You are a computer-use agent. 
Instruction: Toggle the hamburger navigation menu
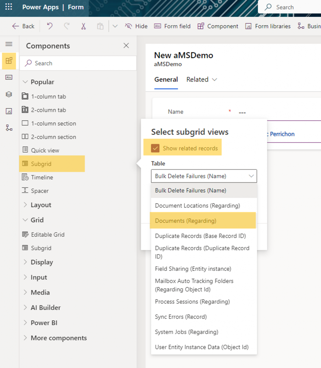point(9,44)
